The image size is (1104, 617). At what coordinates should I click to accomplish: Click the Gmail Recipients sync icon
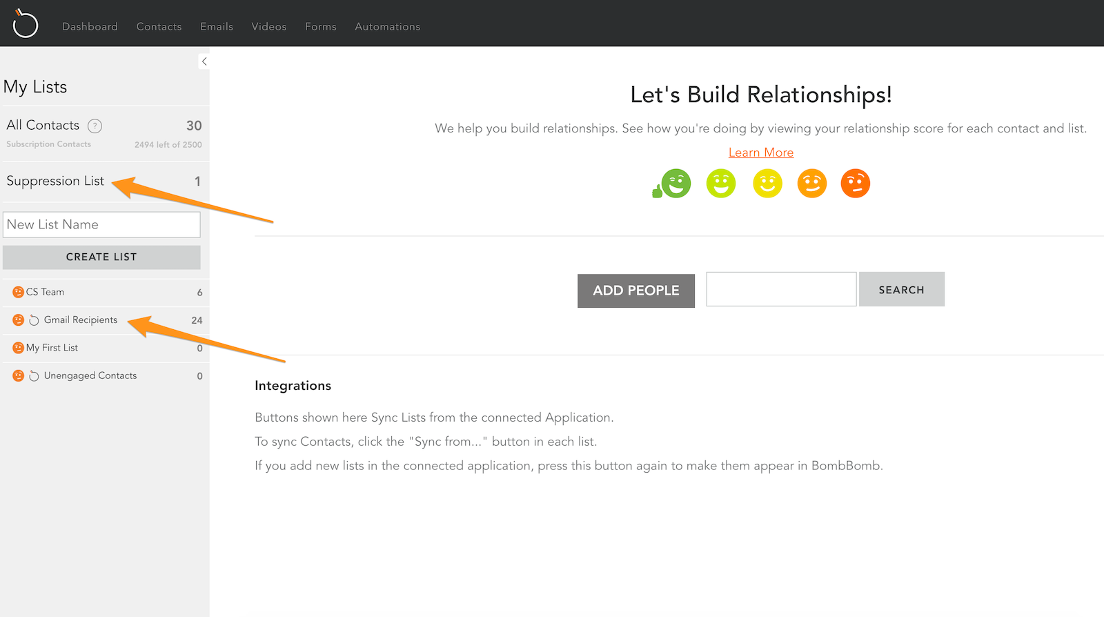point(34,320)
